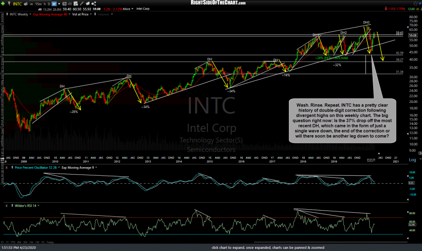Screen dimensions: 422x251
Task: Click the Intel Corp company name
Action: (x=142, y=9)
